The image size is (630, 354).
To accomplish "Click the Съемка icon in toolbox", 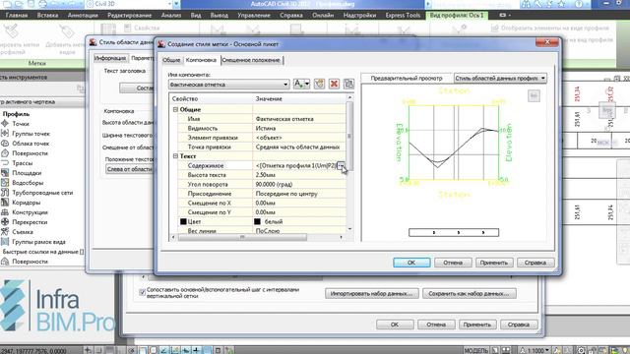I will (x=5, y=232).
